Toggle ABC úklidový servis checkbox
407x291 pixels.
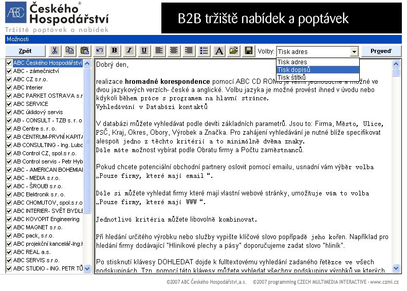pos(9,112)
